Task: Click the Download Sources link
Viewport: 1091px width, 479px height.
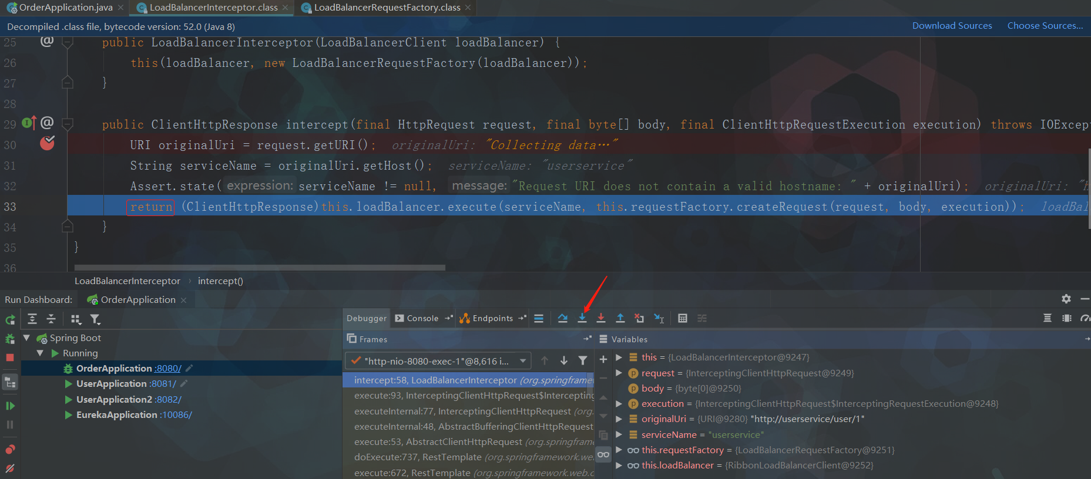Action: pos(952,26)
